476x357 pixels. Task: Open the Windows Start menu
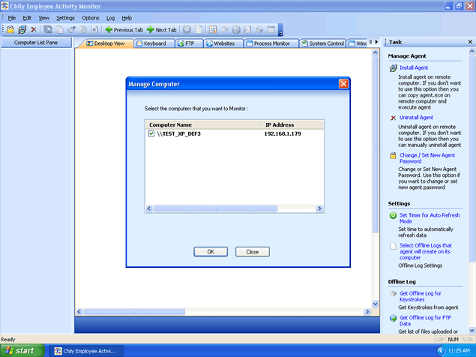pos(22,350)
